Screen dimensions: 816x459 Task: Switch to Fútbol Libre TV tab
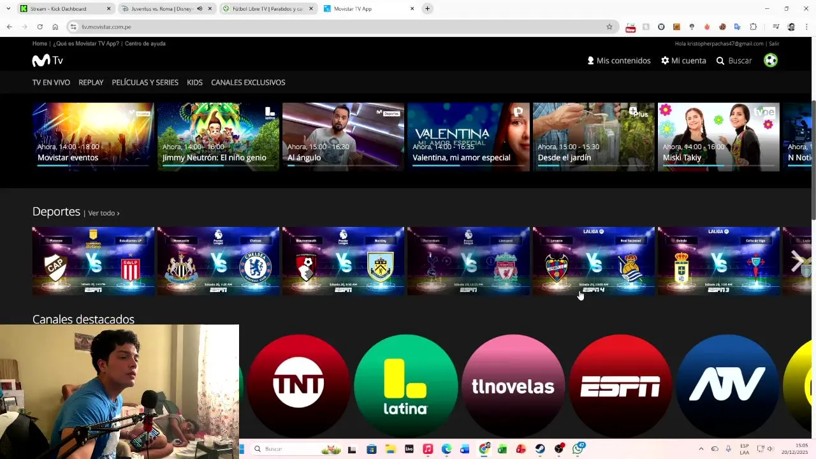[x=268, y=9]
